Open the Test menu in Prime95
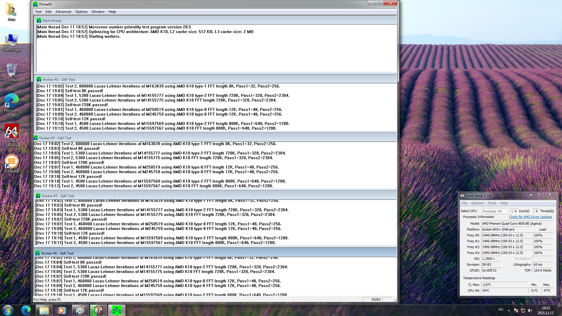562x316 pixels. click(x=38, y=12)
